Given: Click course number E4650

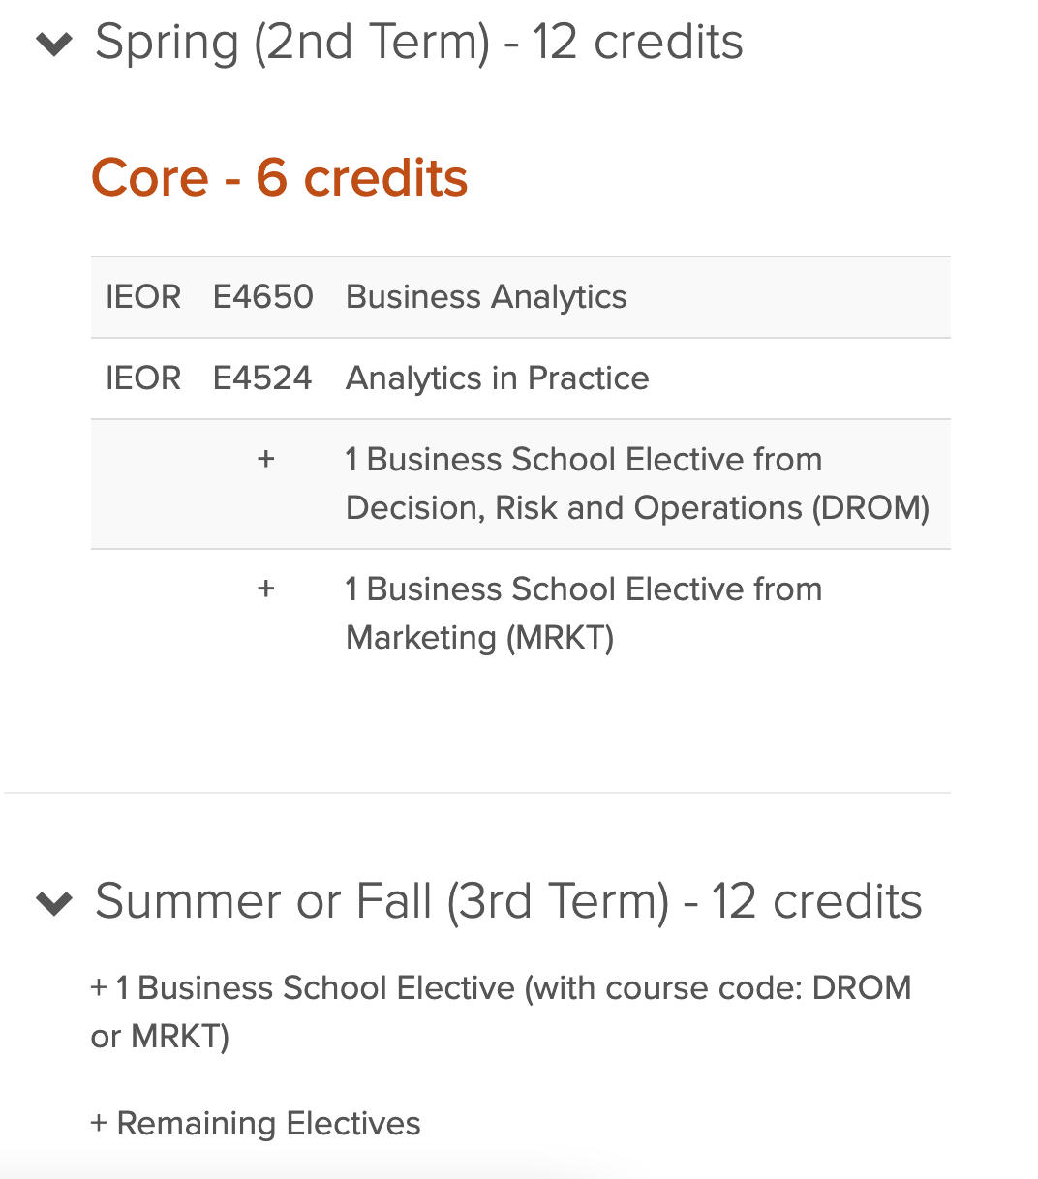Looking at the screenshot, I should pos(263,297).
